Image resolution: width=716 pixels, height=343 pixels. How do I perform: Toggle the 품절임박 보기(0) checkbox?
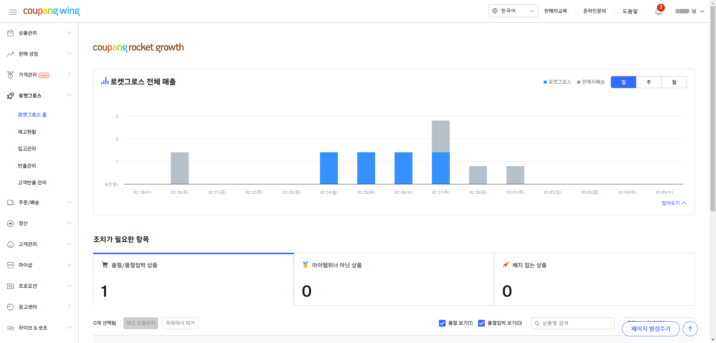(x=481, y=323)
